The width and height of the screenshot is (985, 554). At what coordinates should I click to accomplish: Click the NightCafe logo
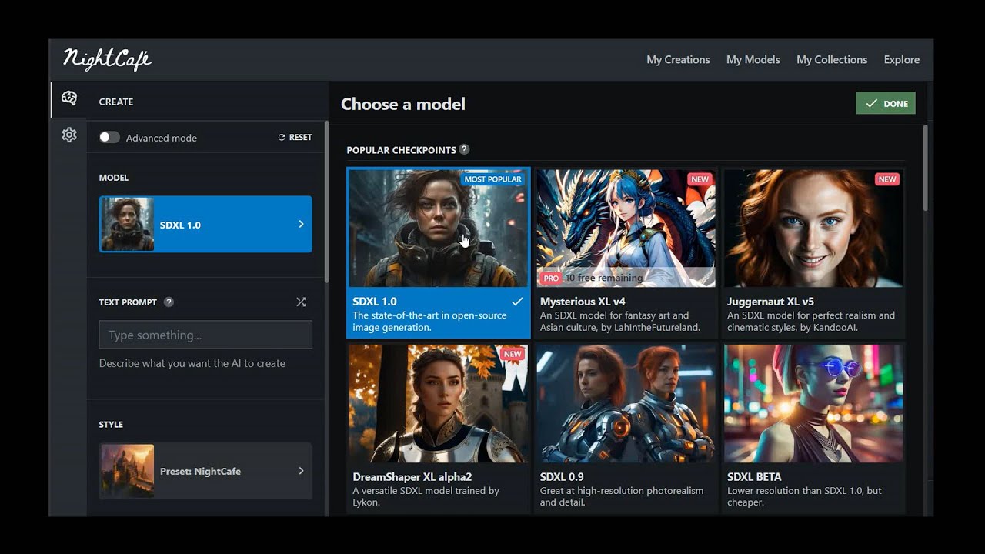(107, 59)
